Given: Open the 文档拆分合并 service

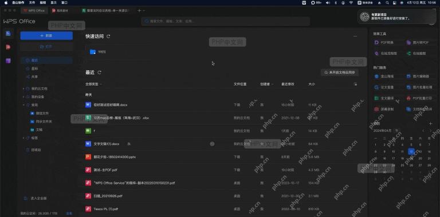Looking at the screenshot, I should [419, 109].
